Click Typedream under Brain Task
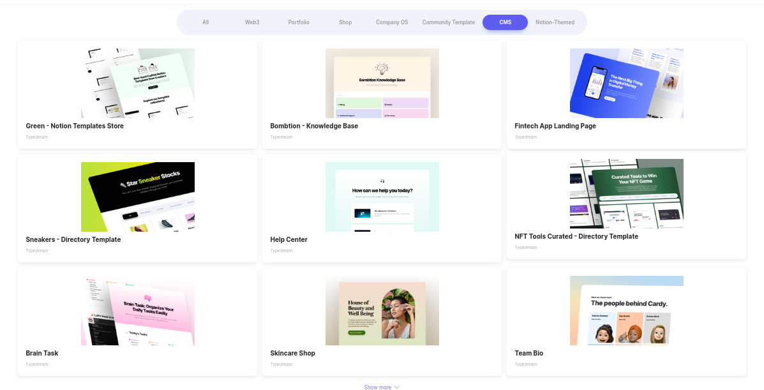Image resolution: width=764 pixels, height=390 pixels. tap(37, 364)
